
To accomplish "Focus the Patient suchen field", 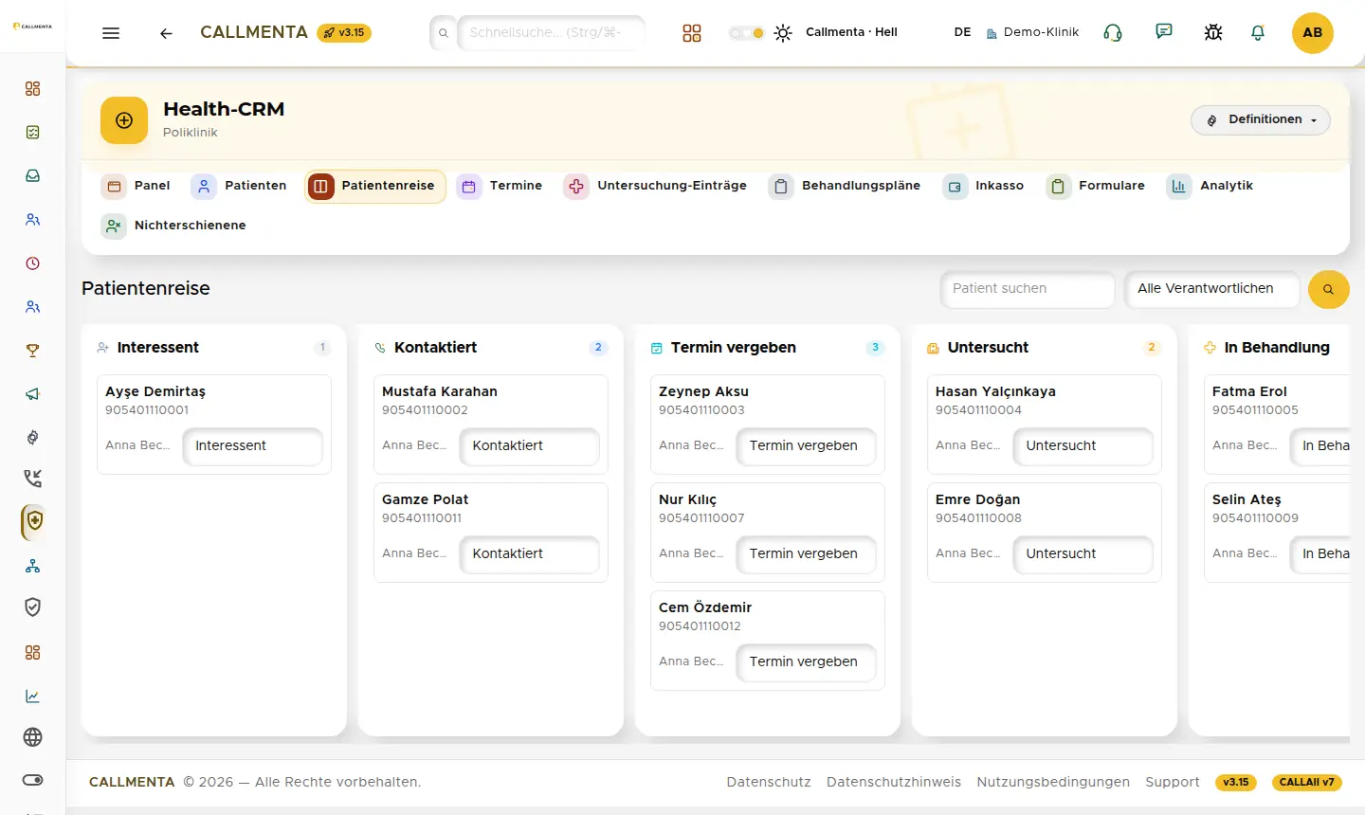I will tap(1028, 289).
